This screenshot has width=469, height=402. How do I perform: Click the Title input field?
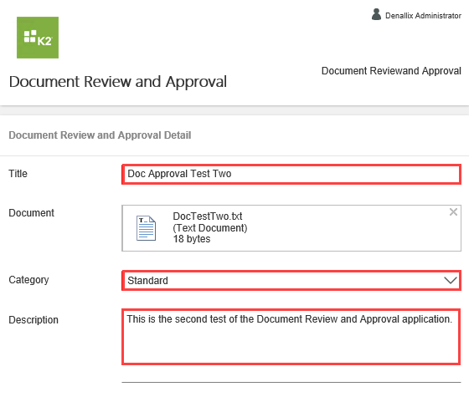(x=291, y=174)
